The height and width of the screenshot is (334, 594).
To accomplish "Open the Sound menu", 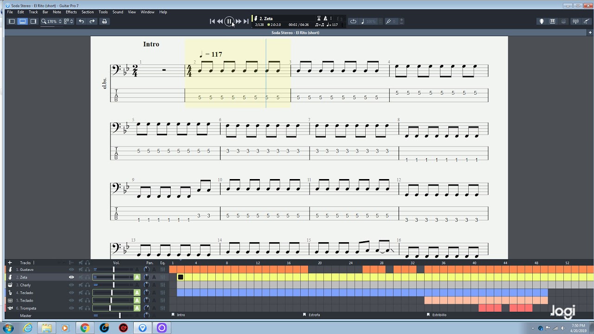I will point(118,12).
